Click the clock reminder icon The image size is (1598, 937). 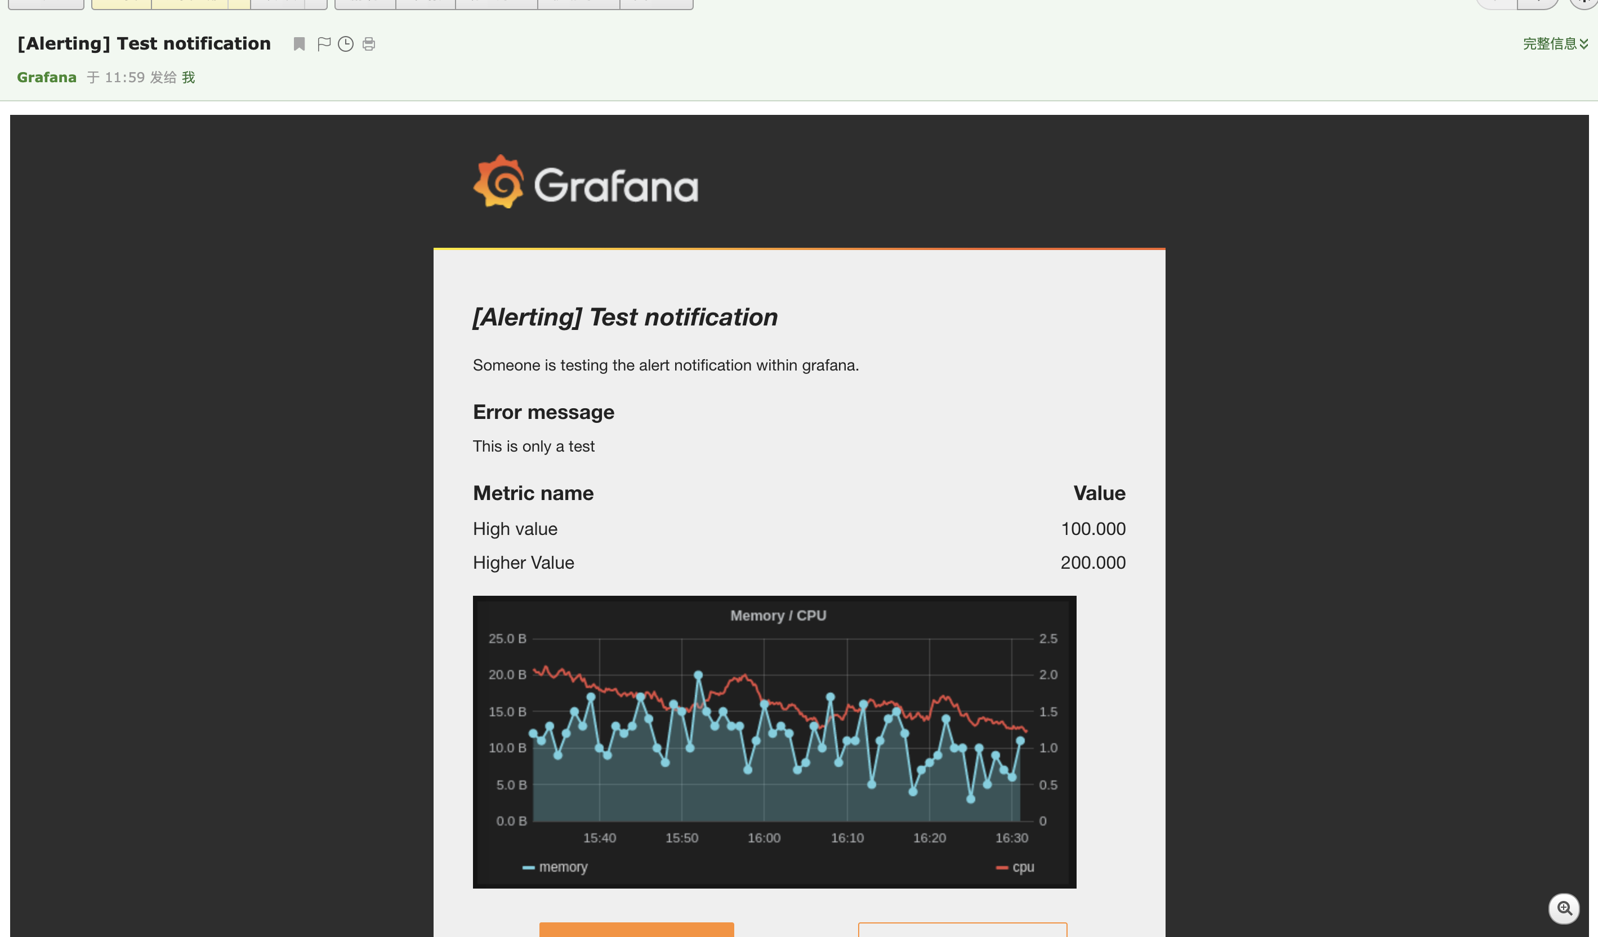[346, 44]
